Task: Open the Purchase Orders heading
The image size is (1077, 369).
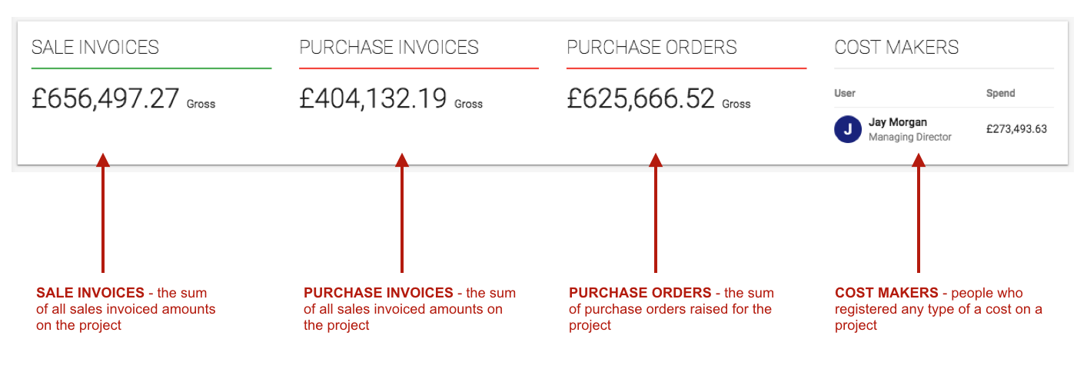Action: 652,48
